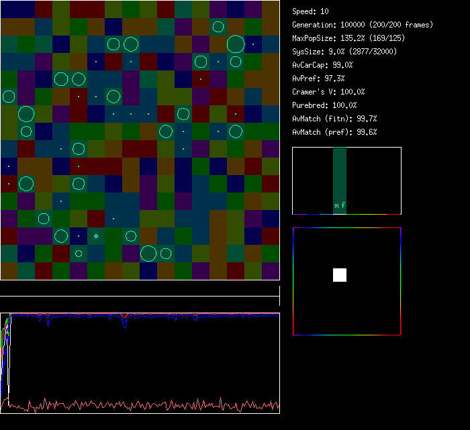470x430 pixels.
Task: Select the small diamond-shaped marker in the grid
Action: (x=96, y=235)
